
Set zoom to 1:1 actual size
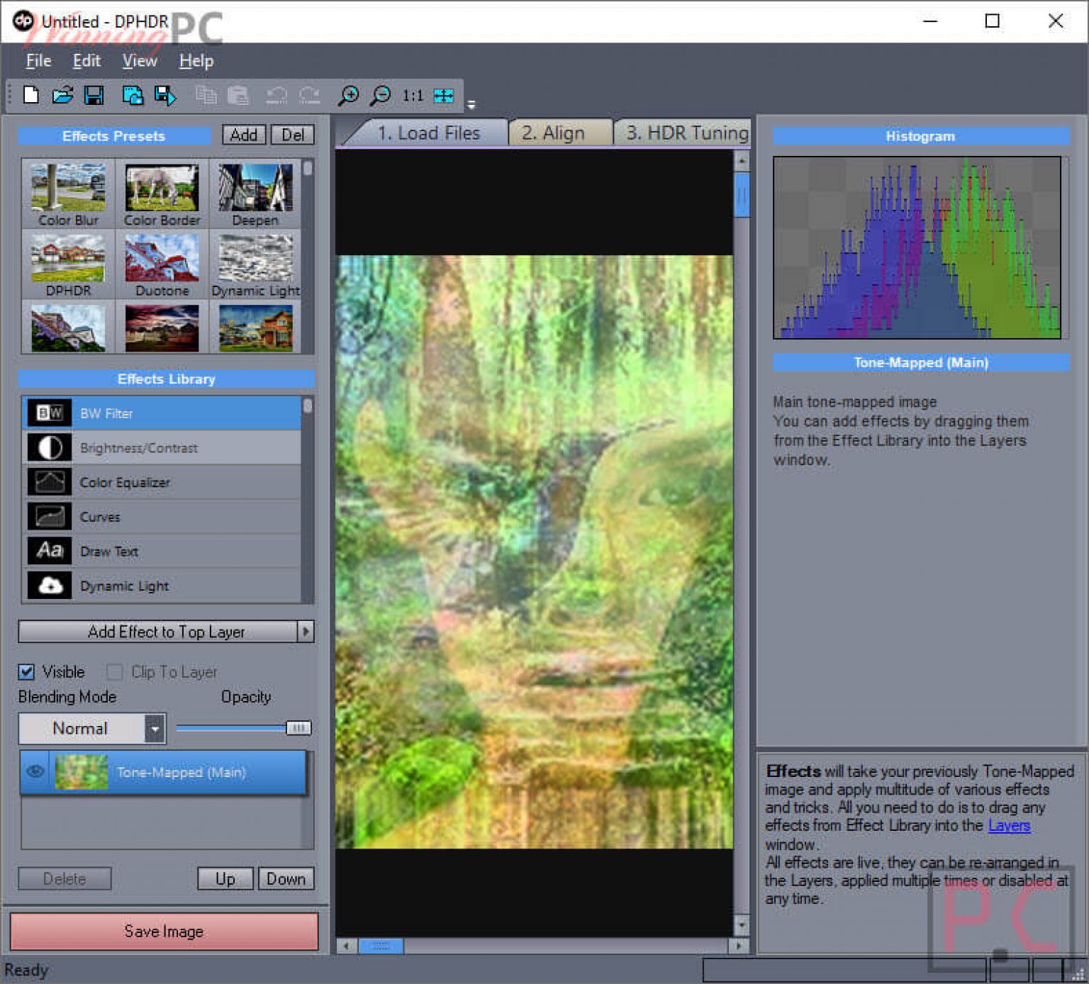413,95
